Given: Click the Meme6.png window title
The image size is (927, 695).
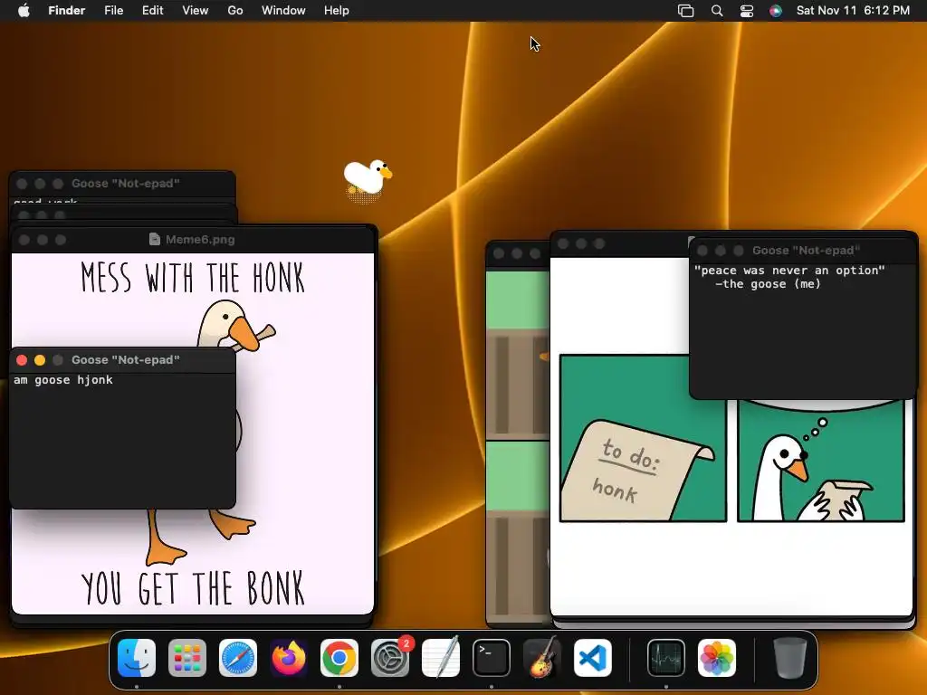Looking at the screenshot, I should tap(200, 239).
